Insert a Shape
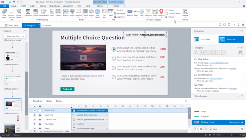The width and height of the screenshot is (246, 138). tap(72, 13)
